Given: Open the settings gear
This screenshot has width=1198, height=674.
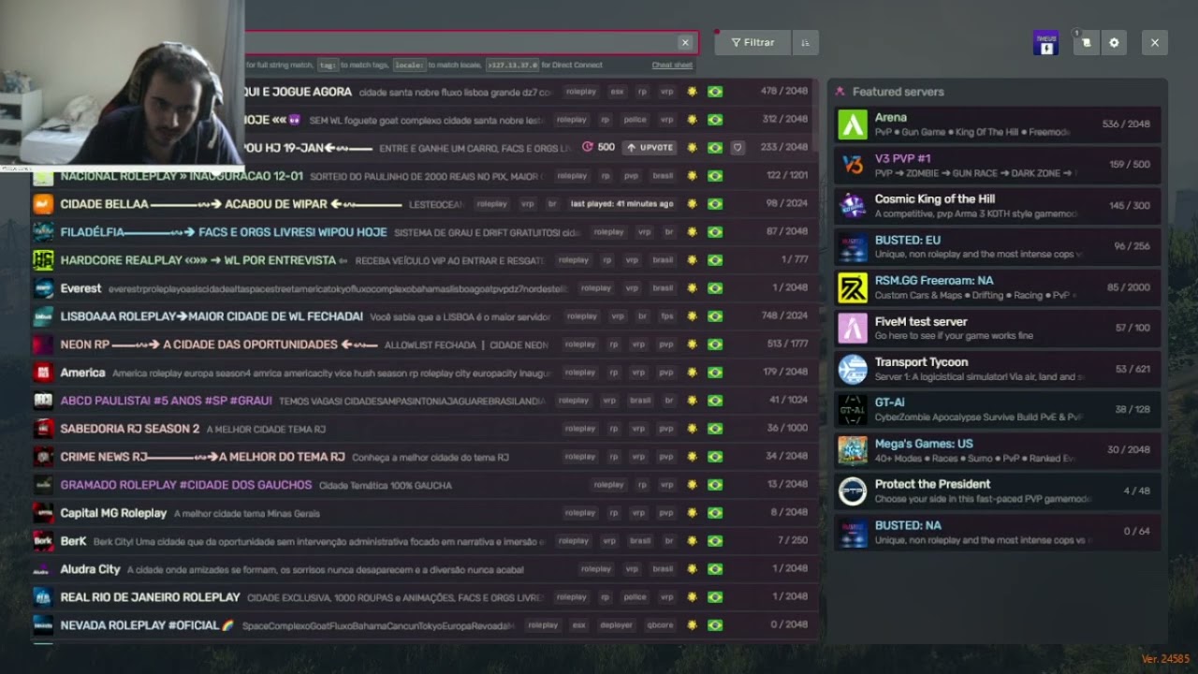Looking at the screenshot, I should 1114,43.
